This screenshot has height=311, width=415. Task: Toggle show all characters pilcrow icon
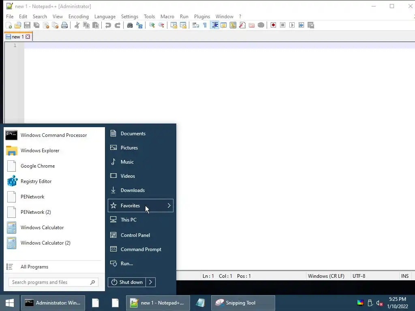tap(205, 26)
